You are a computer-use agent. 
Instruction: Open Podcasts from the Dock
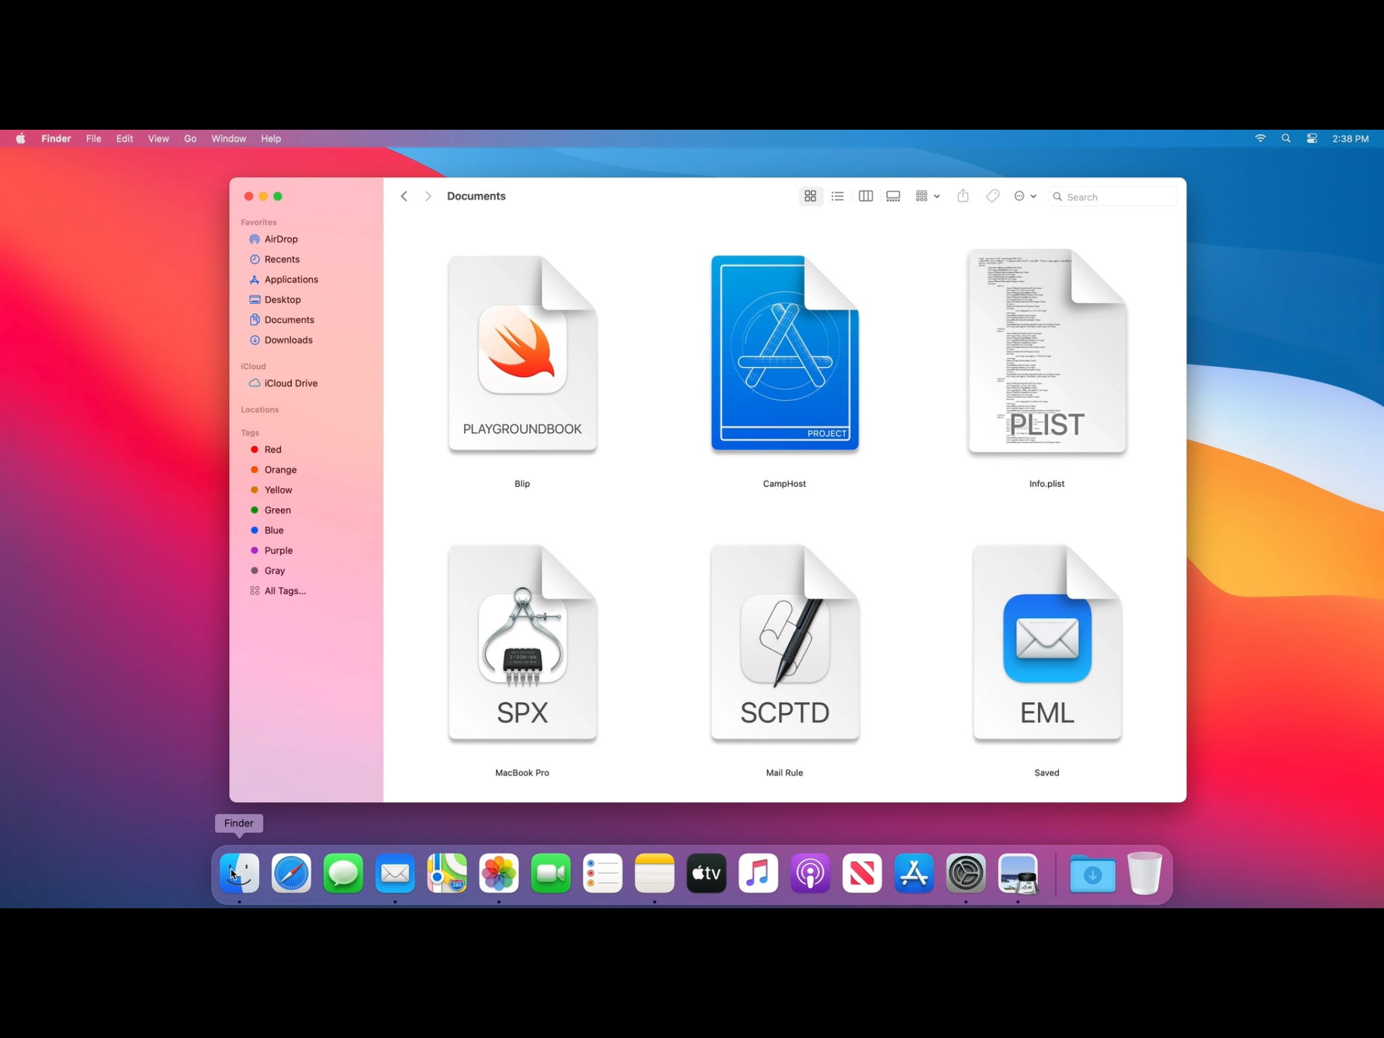(810, 873)
